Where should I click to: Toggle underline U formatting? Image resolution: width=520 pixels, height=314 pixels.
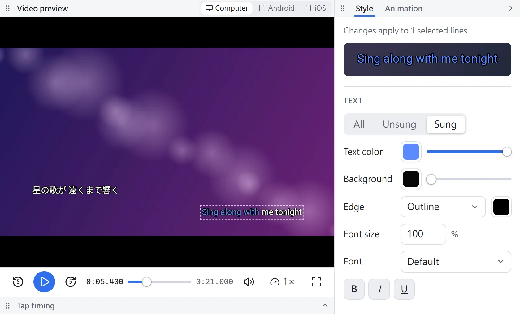tap(404, 289)
